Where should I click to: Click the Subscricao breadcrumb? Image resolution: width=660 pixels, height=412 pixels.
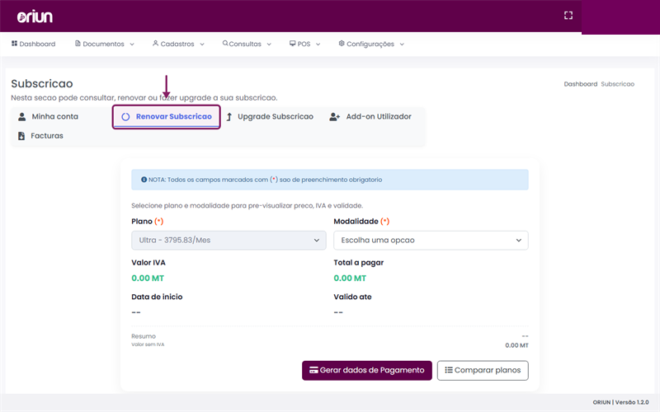(x=617, y=84)
